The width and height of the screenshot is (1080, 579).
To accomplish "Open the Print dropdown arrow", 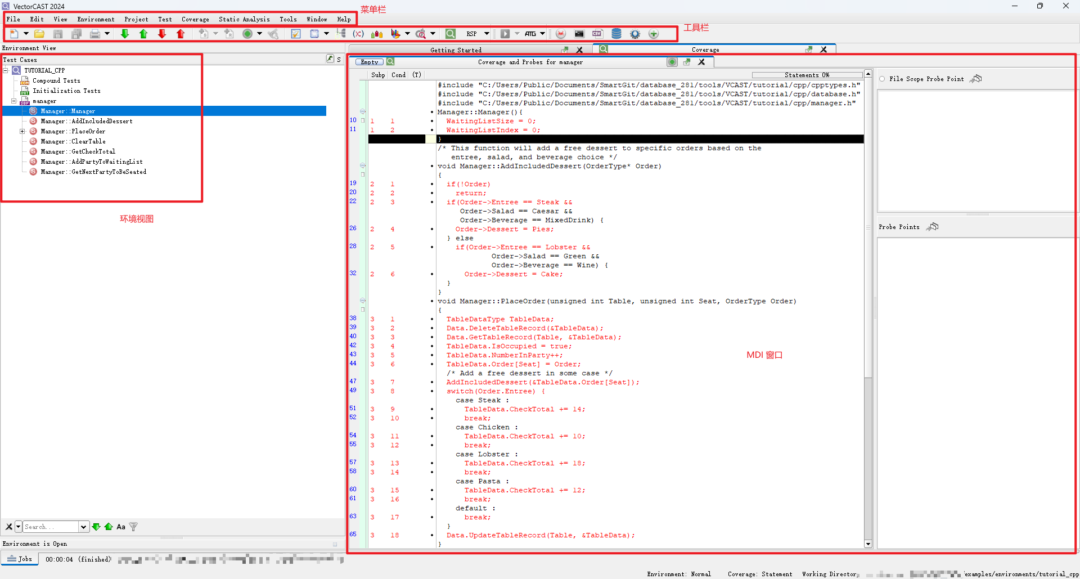I will click(x=107, y=34).
